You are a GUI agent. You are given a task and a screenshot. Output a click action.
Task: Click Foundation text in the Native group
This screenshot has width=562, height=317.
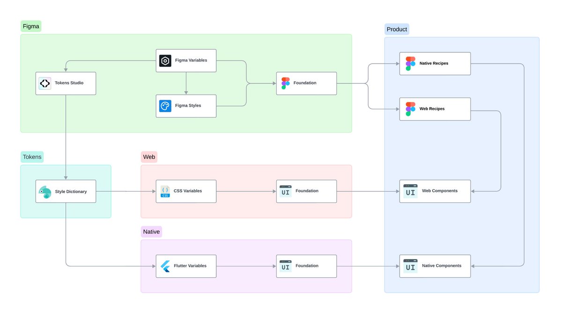(307, 266)
